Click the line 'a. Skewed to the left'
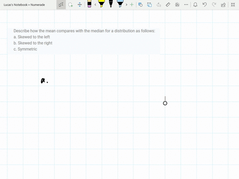The image size is (239, 179). pyautogui.click(x=32, y=37)
